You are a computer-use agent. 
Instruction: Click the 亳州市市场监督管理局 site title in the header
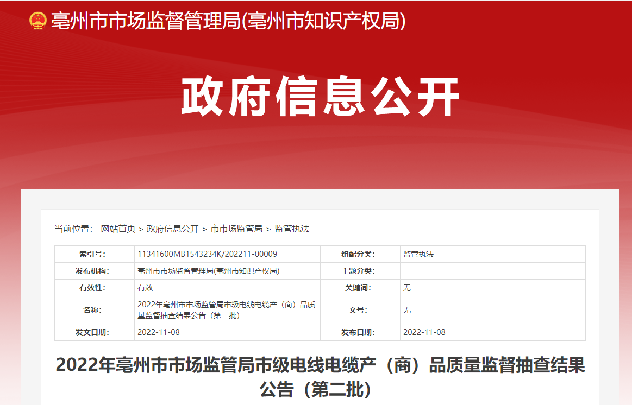click(228, 21)
